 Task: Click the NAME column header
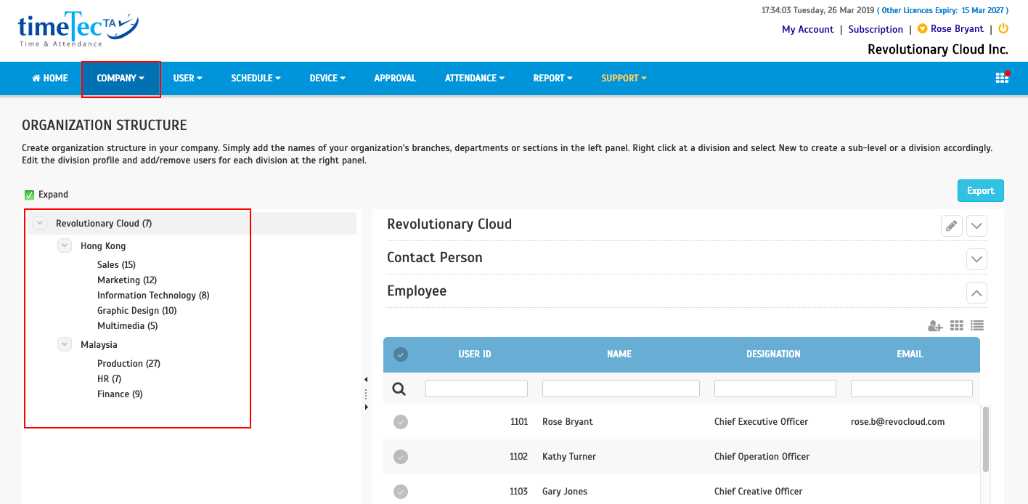click(x=619, y=354)
